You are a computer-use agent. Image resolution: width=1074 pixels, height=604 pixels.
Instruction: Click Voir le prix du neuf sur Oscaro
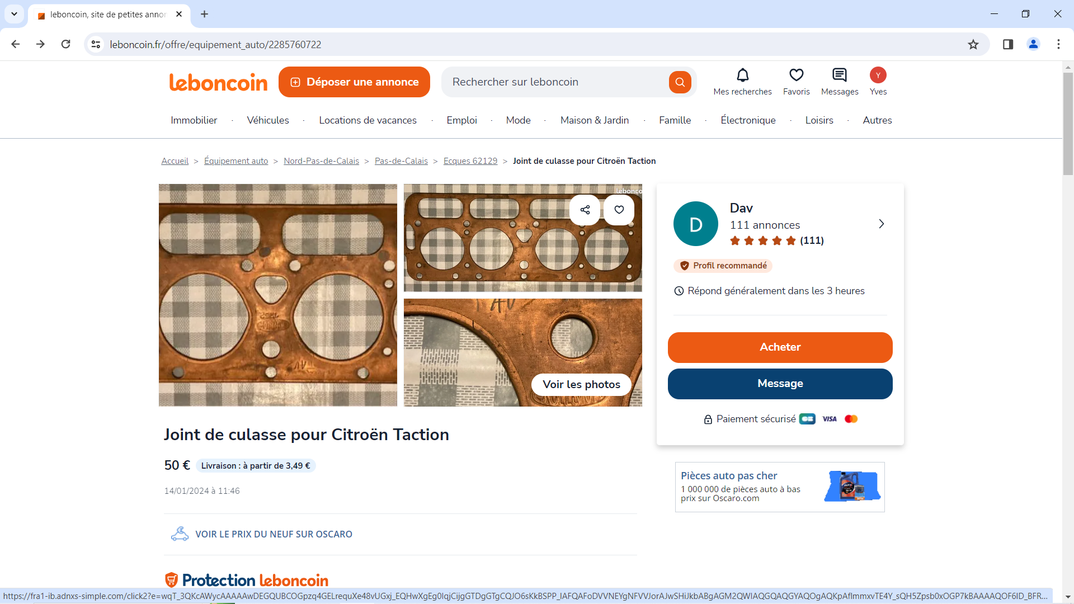tap(274, 535)
